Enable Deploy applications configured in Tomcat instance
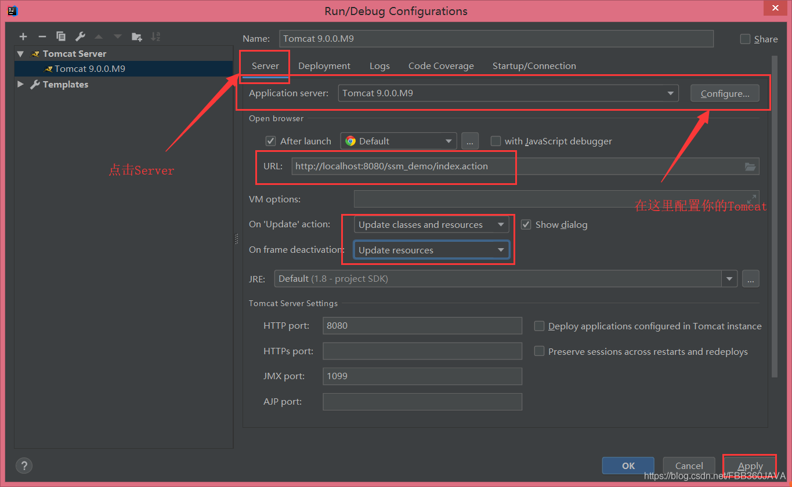This screenshot has width=792, height=487. (x=539, y=326)
